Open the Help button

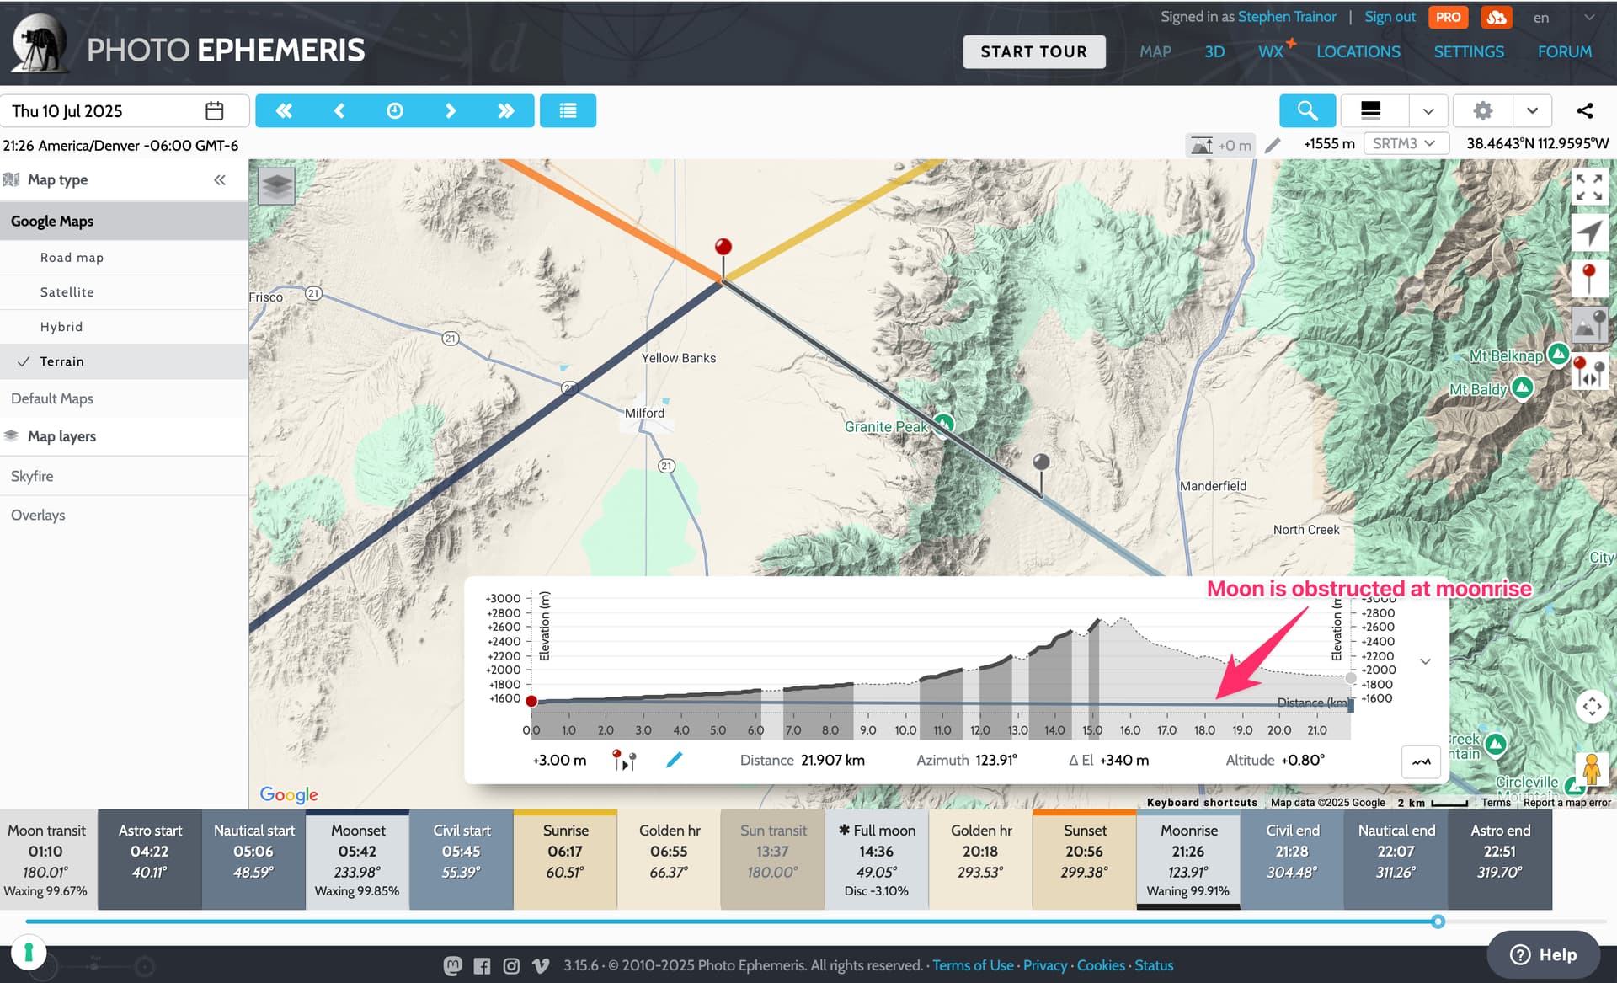coord(1544,954)
